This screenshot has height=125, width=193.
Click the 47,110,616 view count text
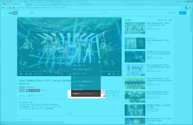tap(111, 91)
